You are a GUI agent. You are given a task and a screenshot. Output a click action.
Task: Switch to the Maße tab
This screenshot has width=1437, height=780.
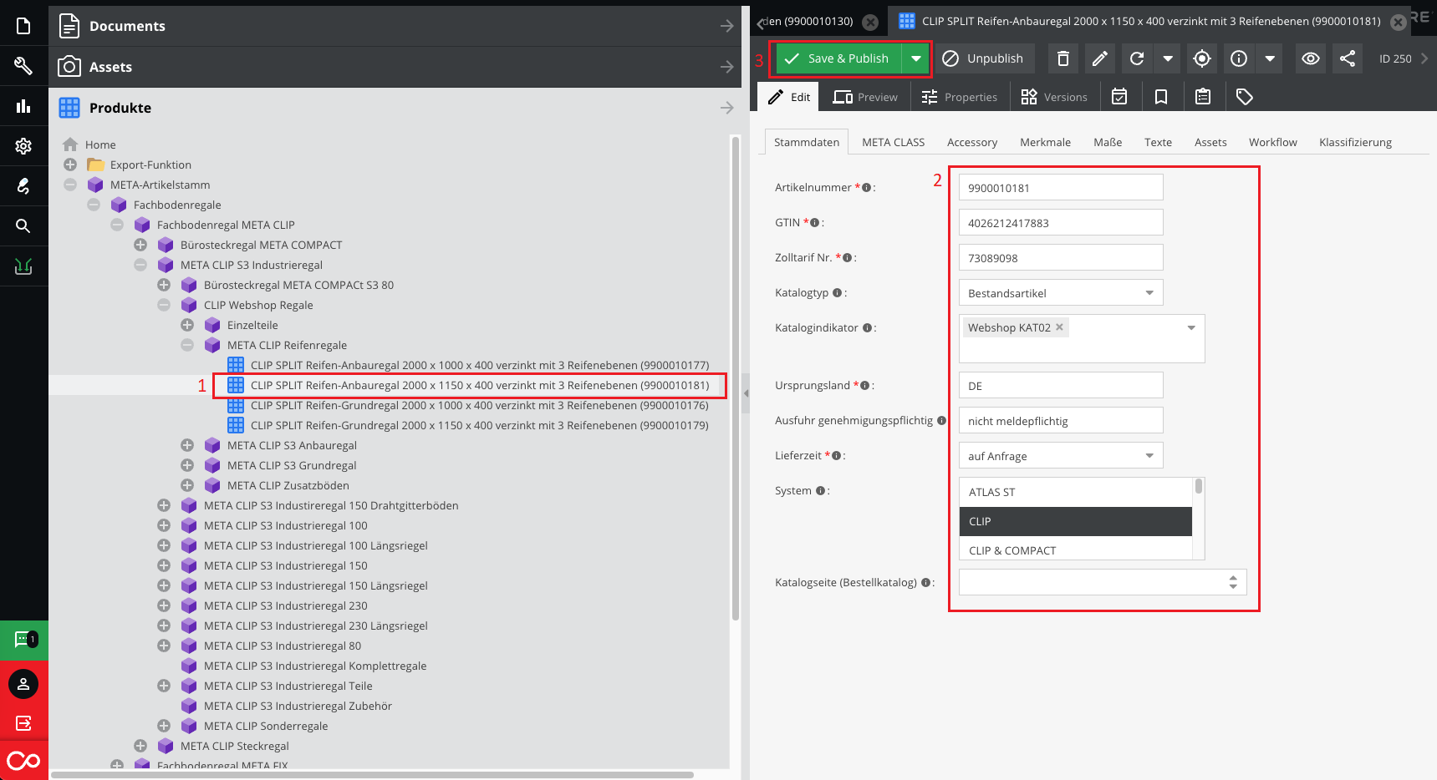click(1107, 142)
